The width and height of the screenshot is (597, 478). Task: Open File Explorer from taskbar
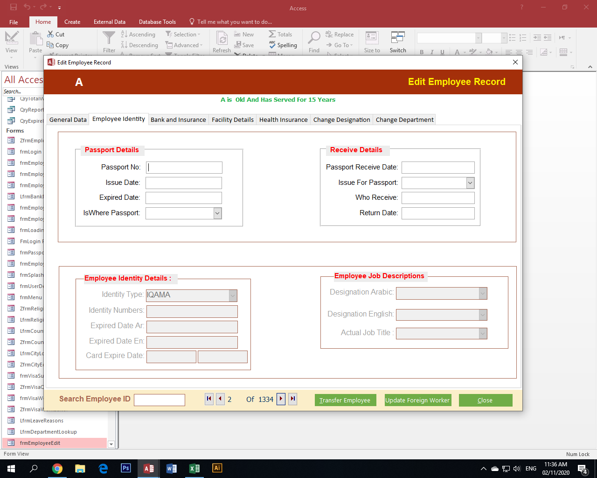coord(80,469)
